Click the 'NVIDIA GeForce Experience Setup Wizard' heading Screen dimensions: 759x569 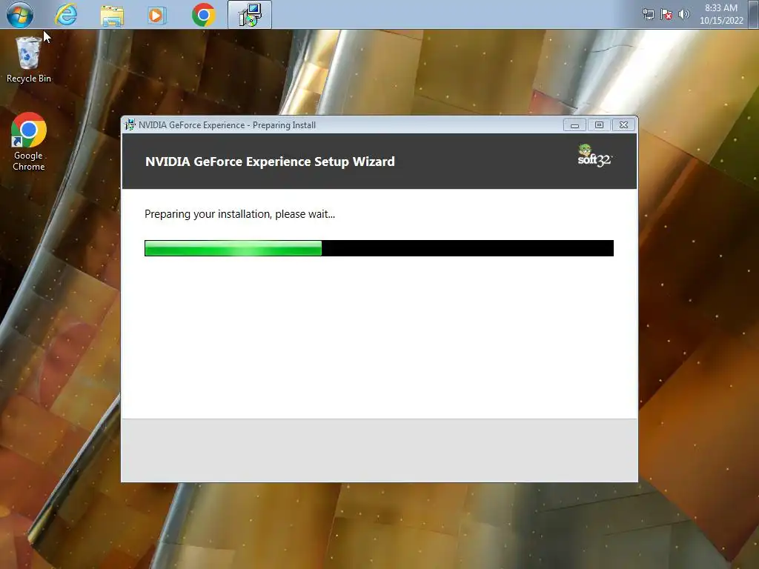click(x=270, y=162)
